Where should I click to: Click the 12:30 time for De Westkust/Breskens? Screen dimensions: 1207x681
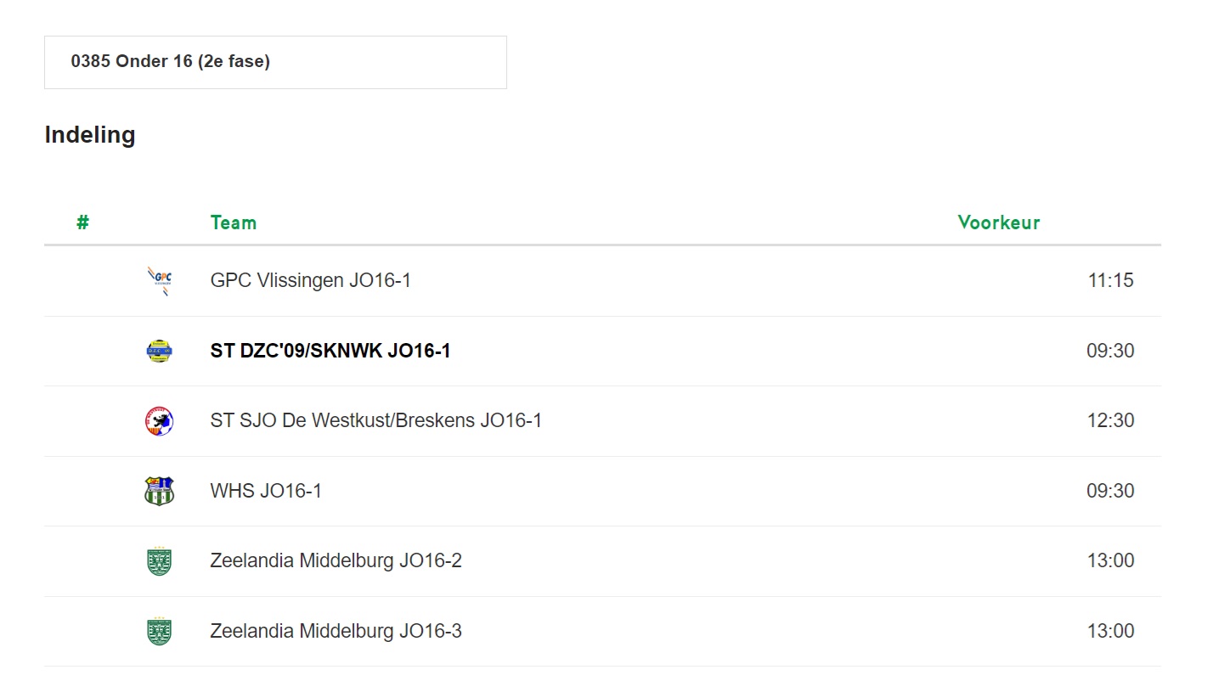click(1111, 420)
